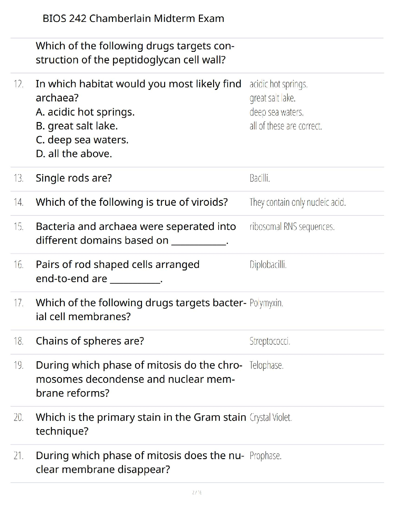Viewport: 394px width, 510px height.
Task: Select option C. deep sea waters
Action: (82, 140)
